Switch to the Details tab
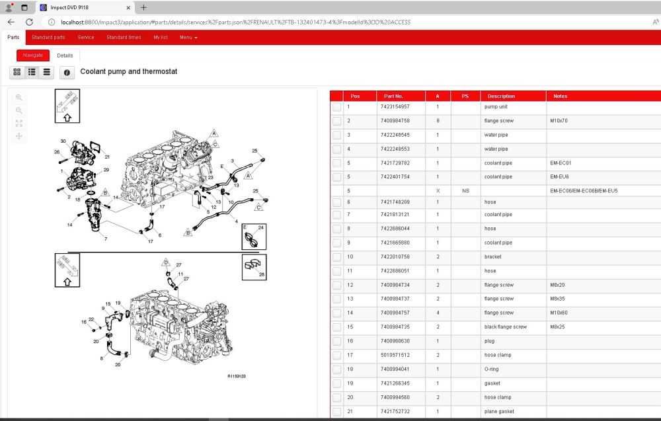This screenshot has width=661, height=421. [x=65, y=56]
